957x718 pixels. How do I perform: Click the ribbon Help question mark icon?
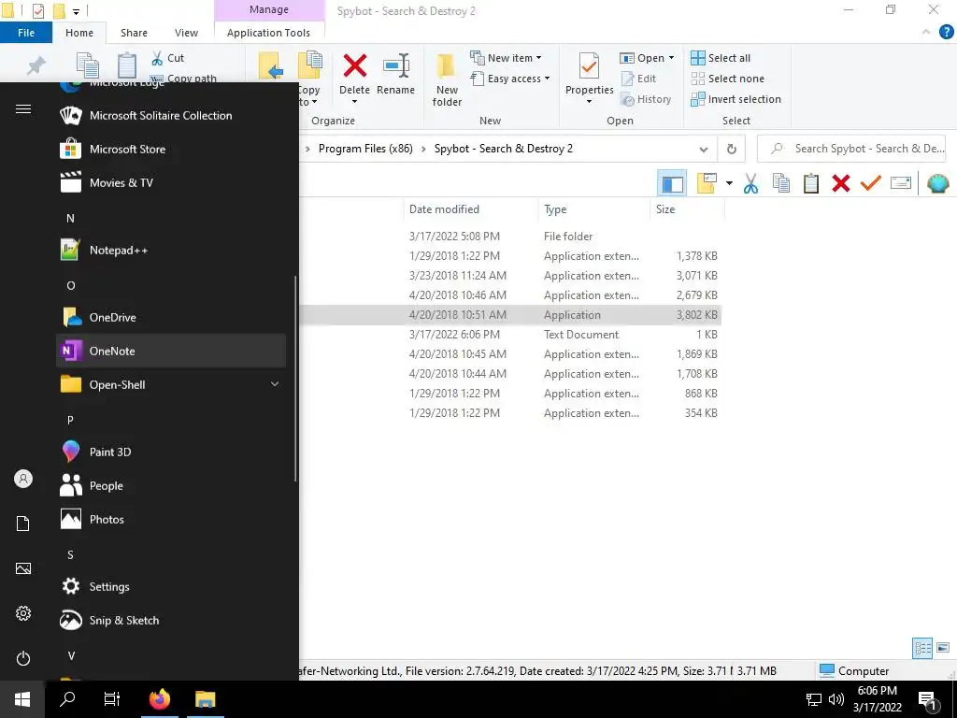[946, 33]
